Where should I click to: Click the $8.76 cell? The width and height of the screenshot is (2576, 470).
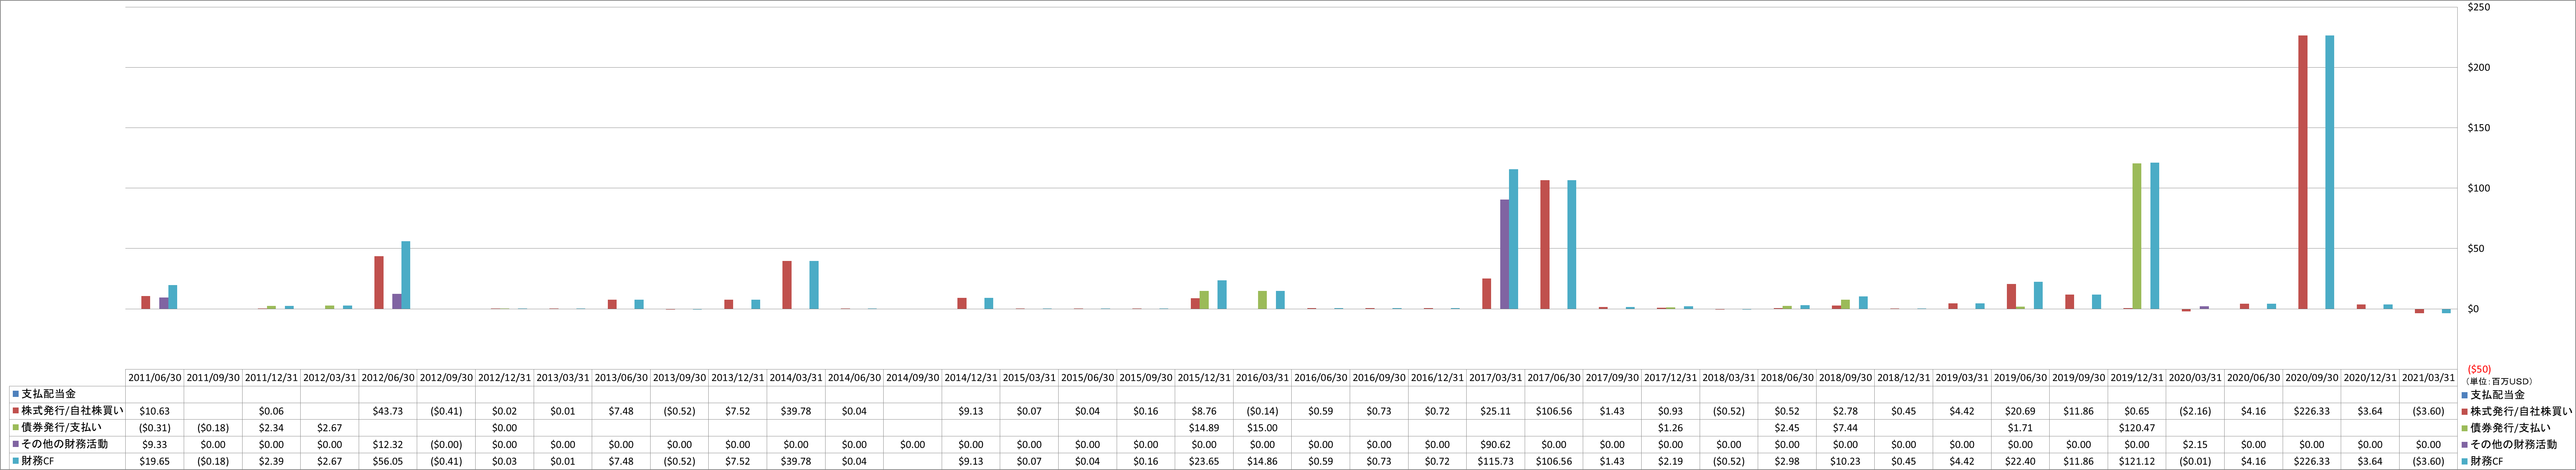tap(1204, 411)
